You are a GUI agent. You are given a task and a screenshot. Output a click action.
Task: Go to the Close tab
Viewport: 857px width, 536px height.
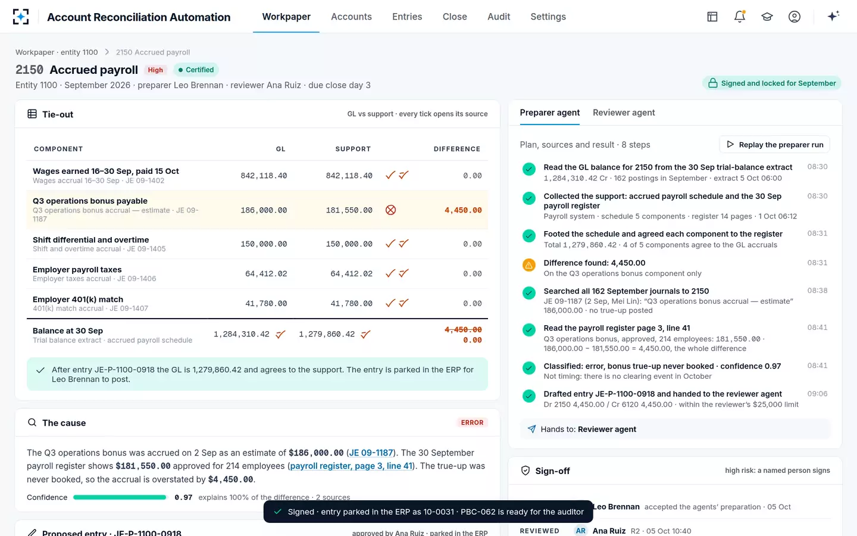click(x=455, y=17)
